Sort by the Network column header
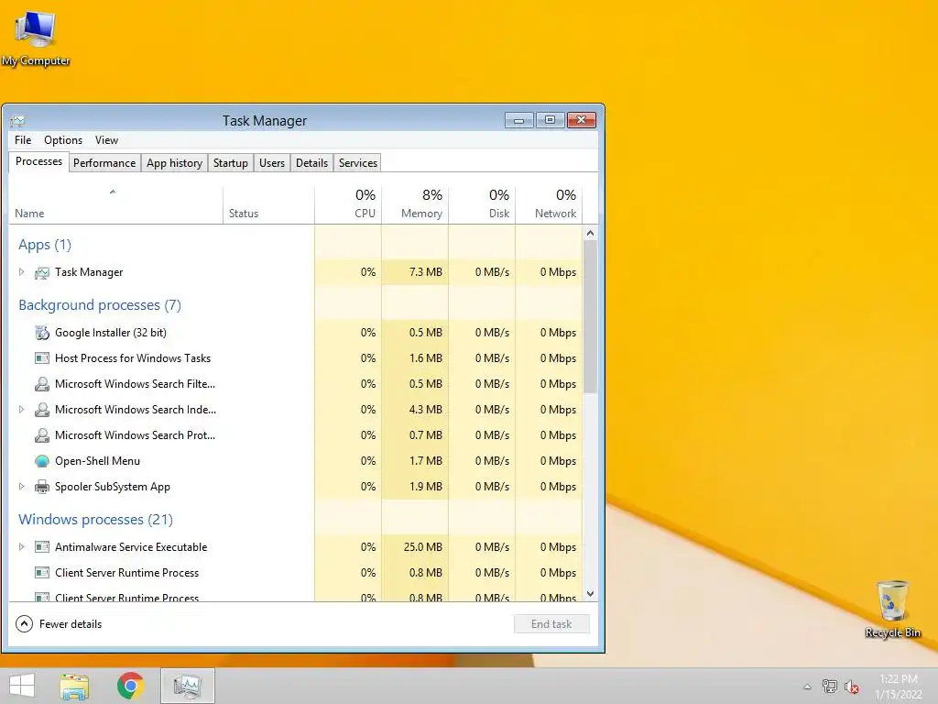Viewport: 938px width, 704px height. [x=550, y=205]
